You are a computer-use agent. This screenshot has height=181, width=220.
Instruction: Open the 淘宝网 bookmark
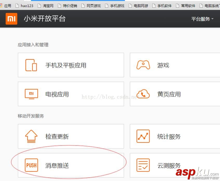pos(46,6)
